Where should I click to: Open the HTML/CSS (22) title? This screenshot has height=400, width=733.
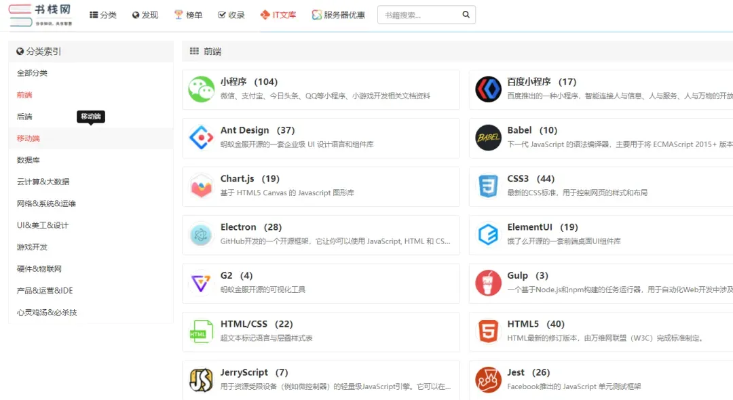coord(257,324)
